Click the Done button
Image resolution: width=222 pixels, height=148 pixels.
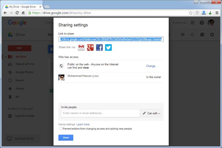[x=66, y=138]
